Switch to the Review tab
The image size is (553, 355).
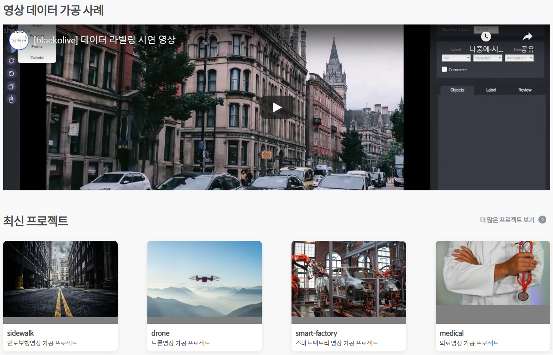[525, 90]
